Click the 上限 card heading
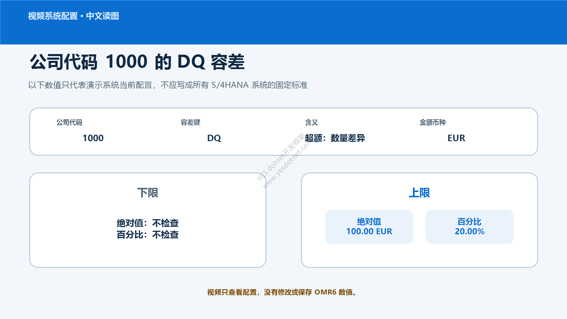This screenshot has height=319, width=567. (419, 193)
